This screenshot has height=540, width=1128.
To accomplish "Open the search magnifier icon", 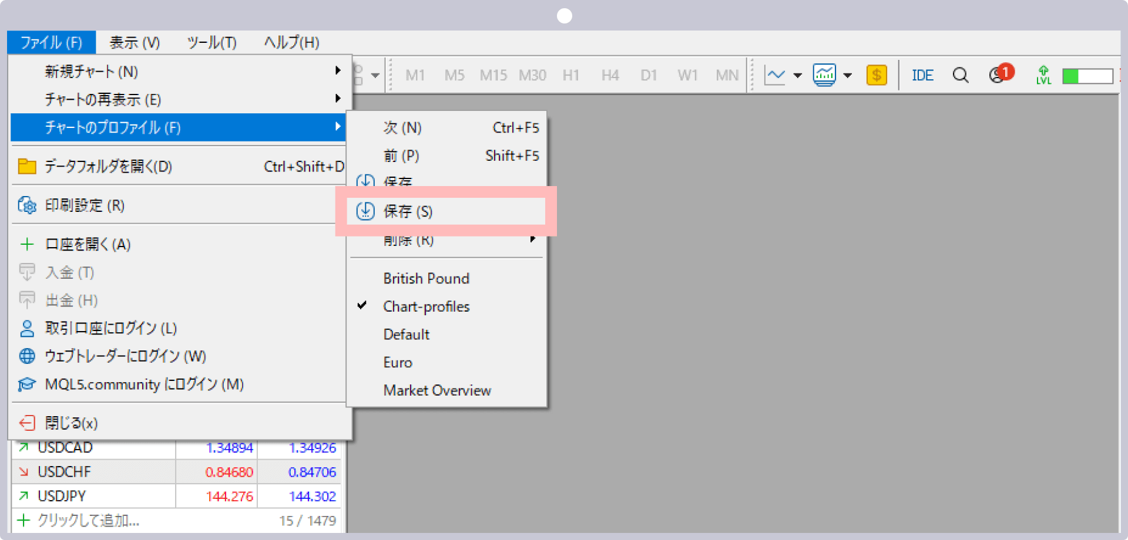I will click(x=961, y=75).
